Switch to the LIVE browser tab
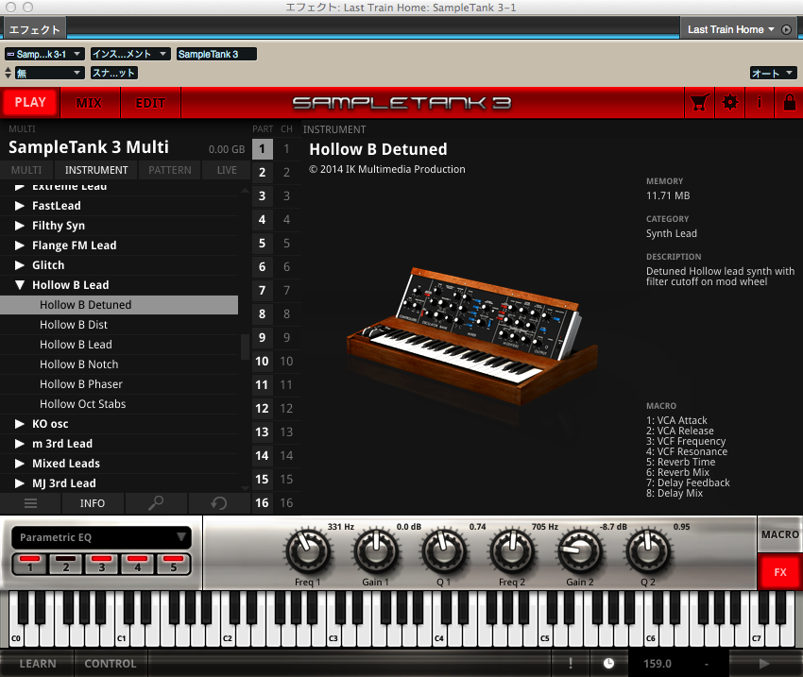The height and width of the screenshot is (677, 803). 227,170
